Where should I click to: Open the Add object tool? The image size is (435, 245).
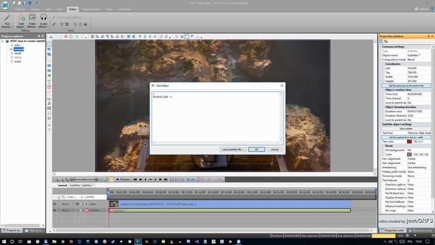tap(21, 21)
